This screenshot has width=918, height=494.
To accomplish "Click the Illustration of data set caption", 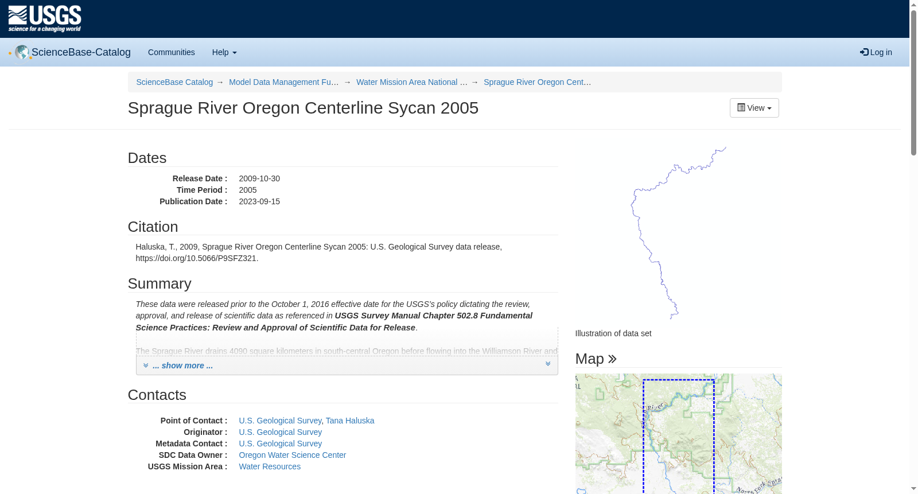I will [x=613, y=333].
